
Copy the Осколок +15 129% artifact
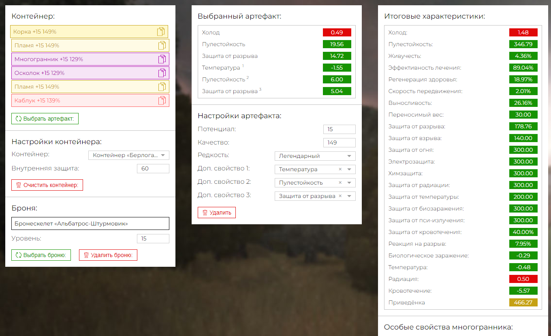162,73
